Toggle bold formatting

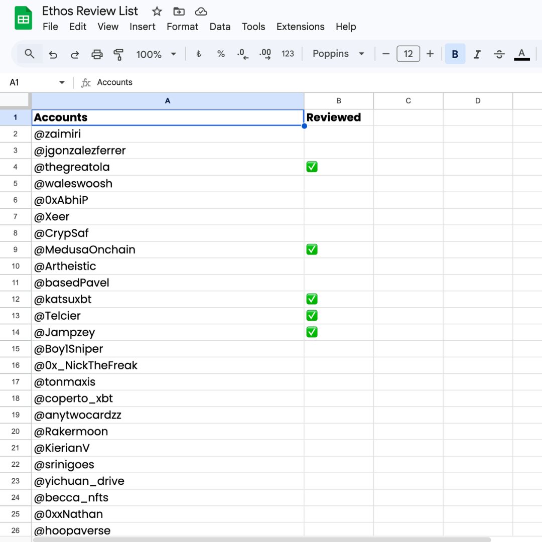click(455, 54)
